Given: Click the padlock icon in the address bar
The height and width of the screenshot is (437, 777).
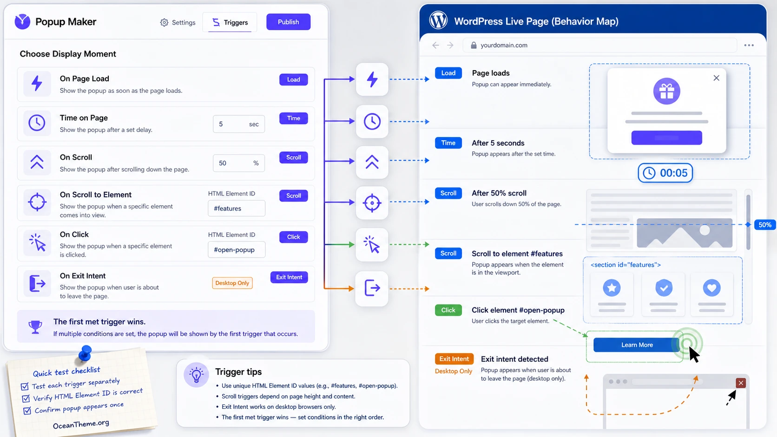Looking at the screenshot, I should 474,45.
